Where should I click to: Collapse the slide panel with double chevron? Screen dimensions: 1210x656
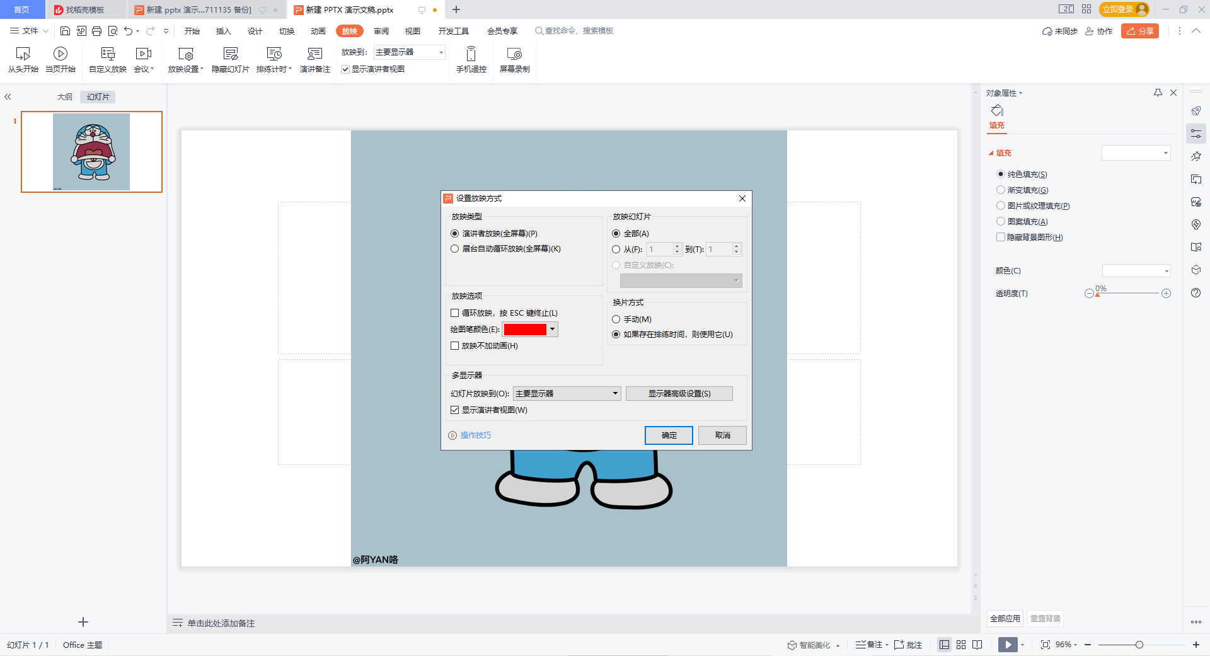click(8, 97)
